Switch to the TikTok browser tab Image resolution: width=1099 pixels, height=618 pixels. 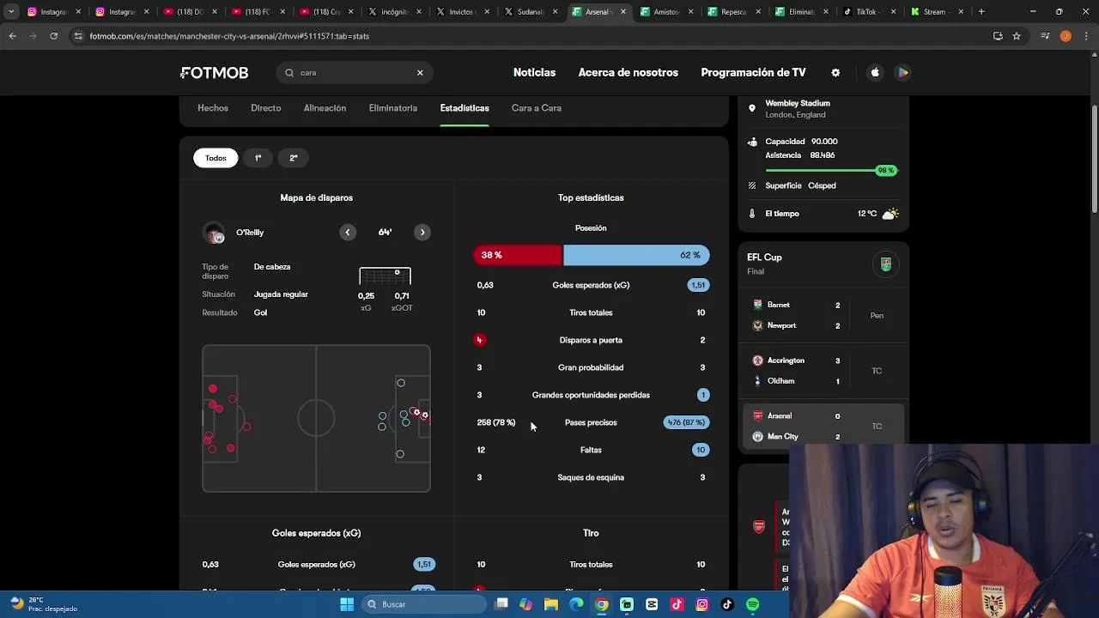point(871,12)
